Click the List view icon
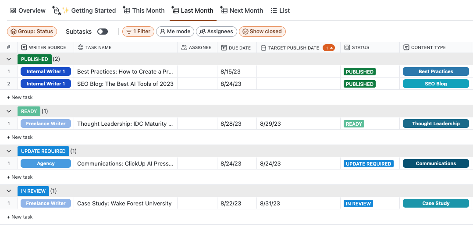Screen dimensions: 473x226 274,11
